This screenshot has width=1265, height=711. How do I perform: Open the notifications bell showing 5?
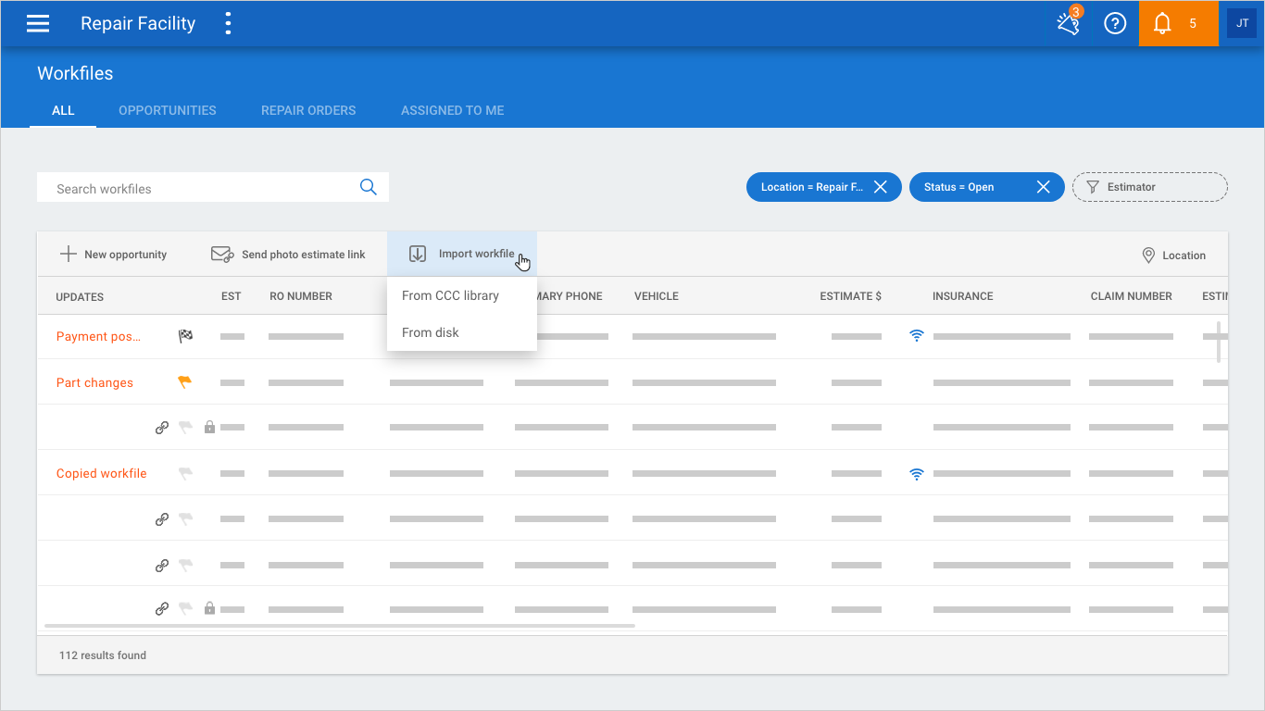tap(1178, 23)
